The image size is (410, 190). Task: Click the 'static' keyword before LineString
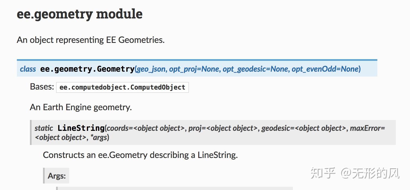(x=44, y=128)
